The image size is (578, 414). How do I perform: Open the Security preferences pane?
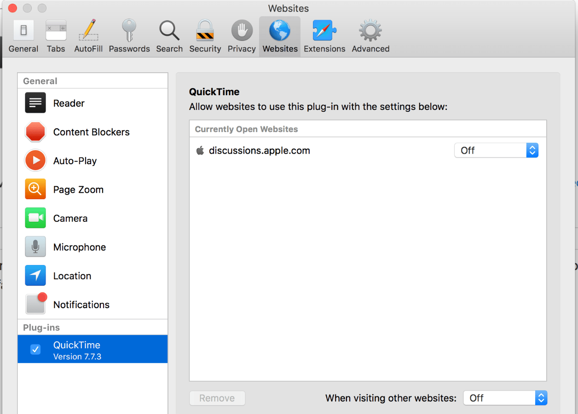coord(205,34)
